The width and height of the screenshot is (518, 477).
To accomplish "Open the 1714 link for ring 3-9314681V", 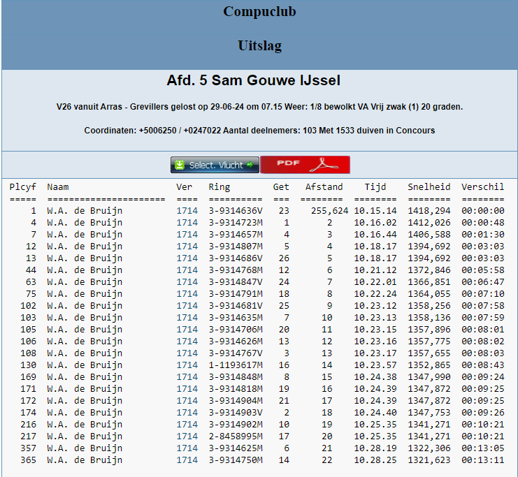I will coord(187,305).
